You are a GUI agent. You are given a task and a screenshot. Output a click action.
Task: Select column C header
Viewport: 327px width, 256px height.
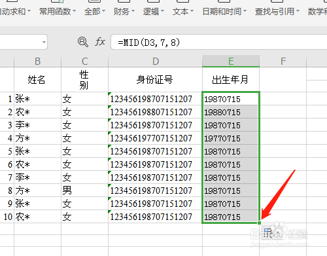(84, 61)
